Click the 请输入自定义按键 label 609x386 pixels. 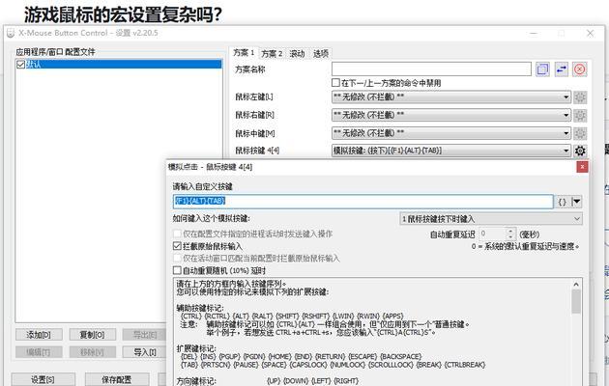click(203, 186)
